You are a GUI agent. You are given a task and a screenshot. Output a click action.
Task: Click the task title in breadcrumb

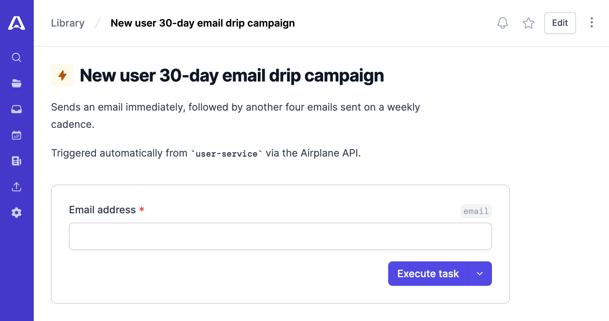203,23
